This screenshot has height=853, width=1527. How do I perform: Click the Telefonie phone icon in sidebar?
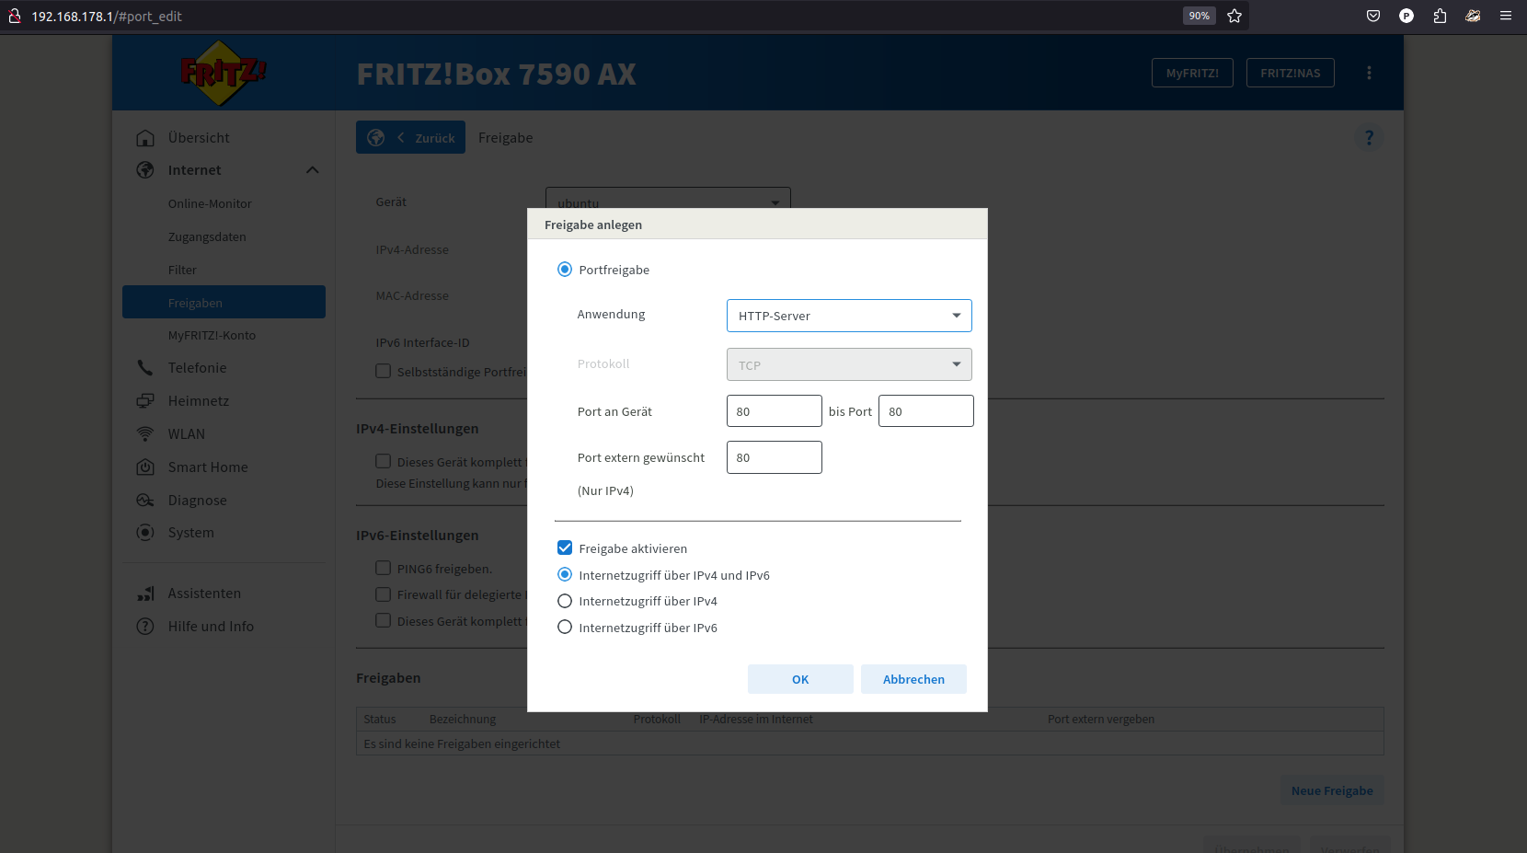(145, 368)
